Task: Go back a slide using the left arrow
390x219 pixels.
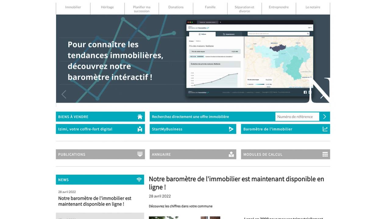Action: (64, 94)
